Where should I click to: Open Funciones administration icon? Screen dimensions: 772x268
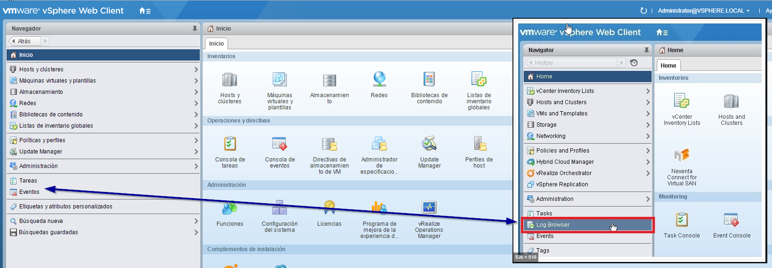click(230, 208)
